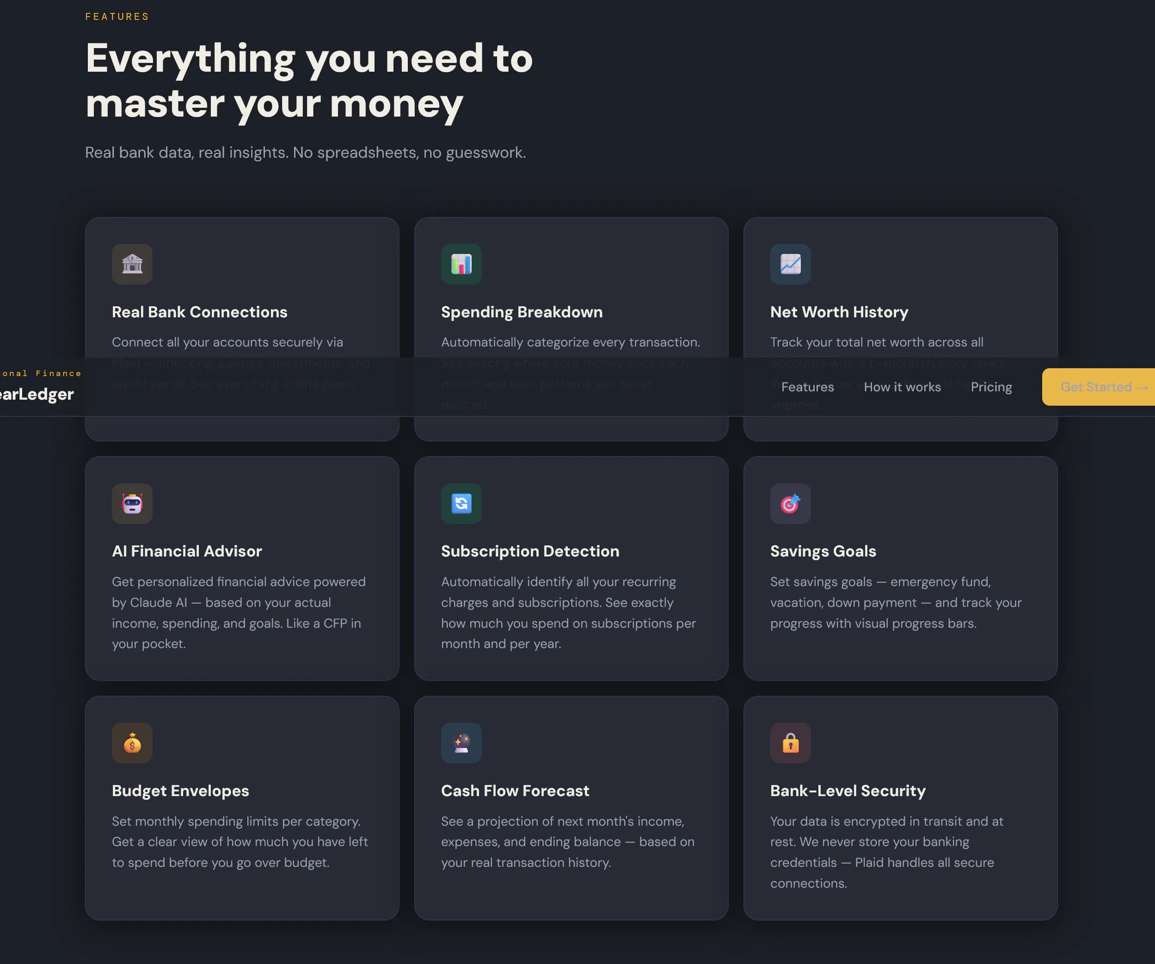1155x964 pixels.
Task: Select the Cash Flow Forecast heading
Action: [516, 791]
